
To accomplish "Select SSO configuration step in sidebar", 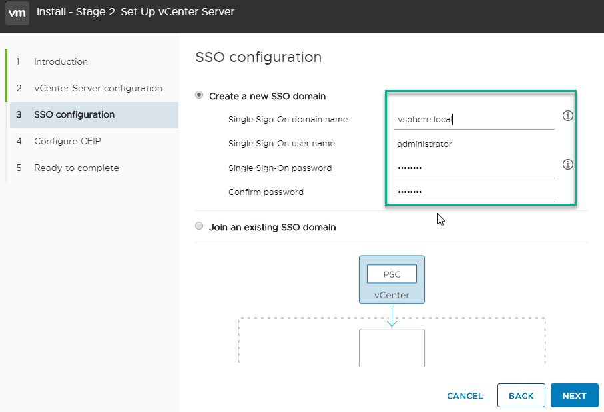I will pyautogui.click(x=74, y=114).
